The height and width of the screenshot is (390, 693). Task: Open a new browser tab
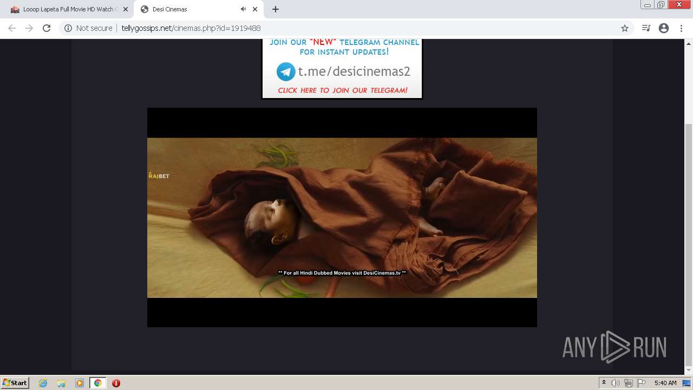click(276, 9)
